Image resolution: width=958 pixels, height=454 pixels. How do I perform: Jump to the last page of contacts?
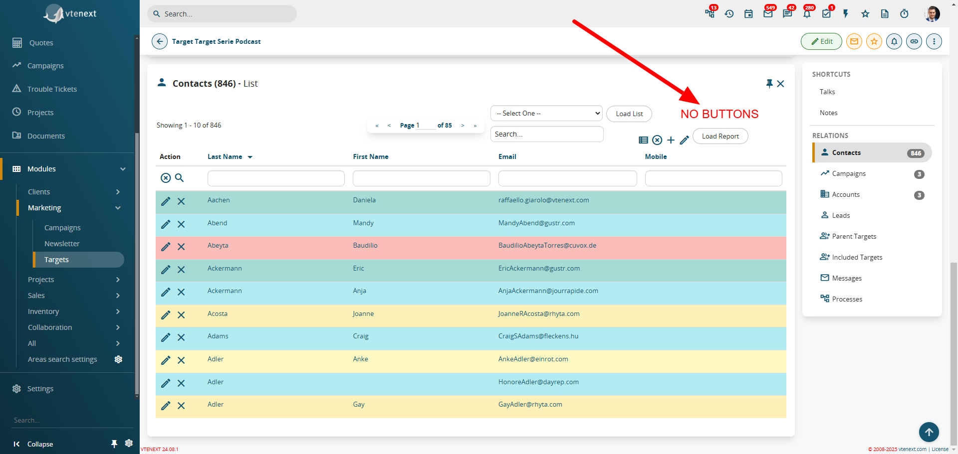tap(475, 126)
